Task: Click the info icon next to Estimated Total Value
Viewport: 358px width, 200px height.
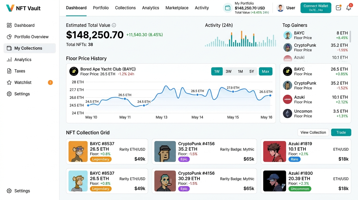Action: tap(114, 25)
